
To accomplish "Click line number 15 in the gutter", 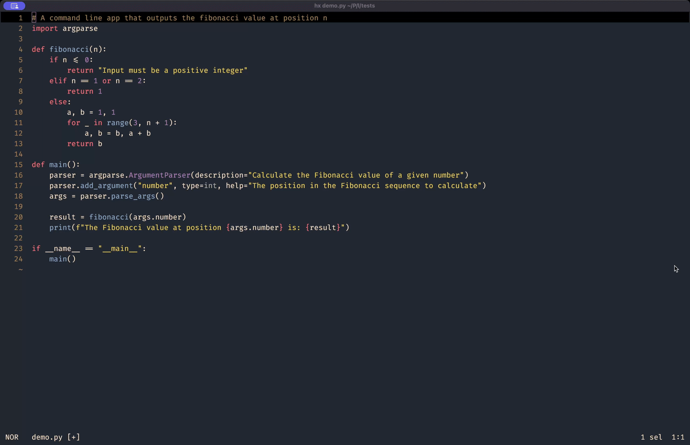I will pyautogui.click(x=18, y=165).
